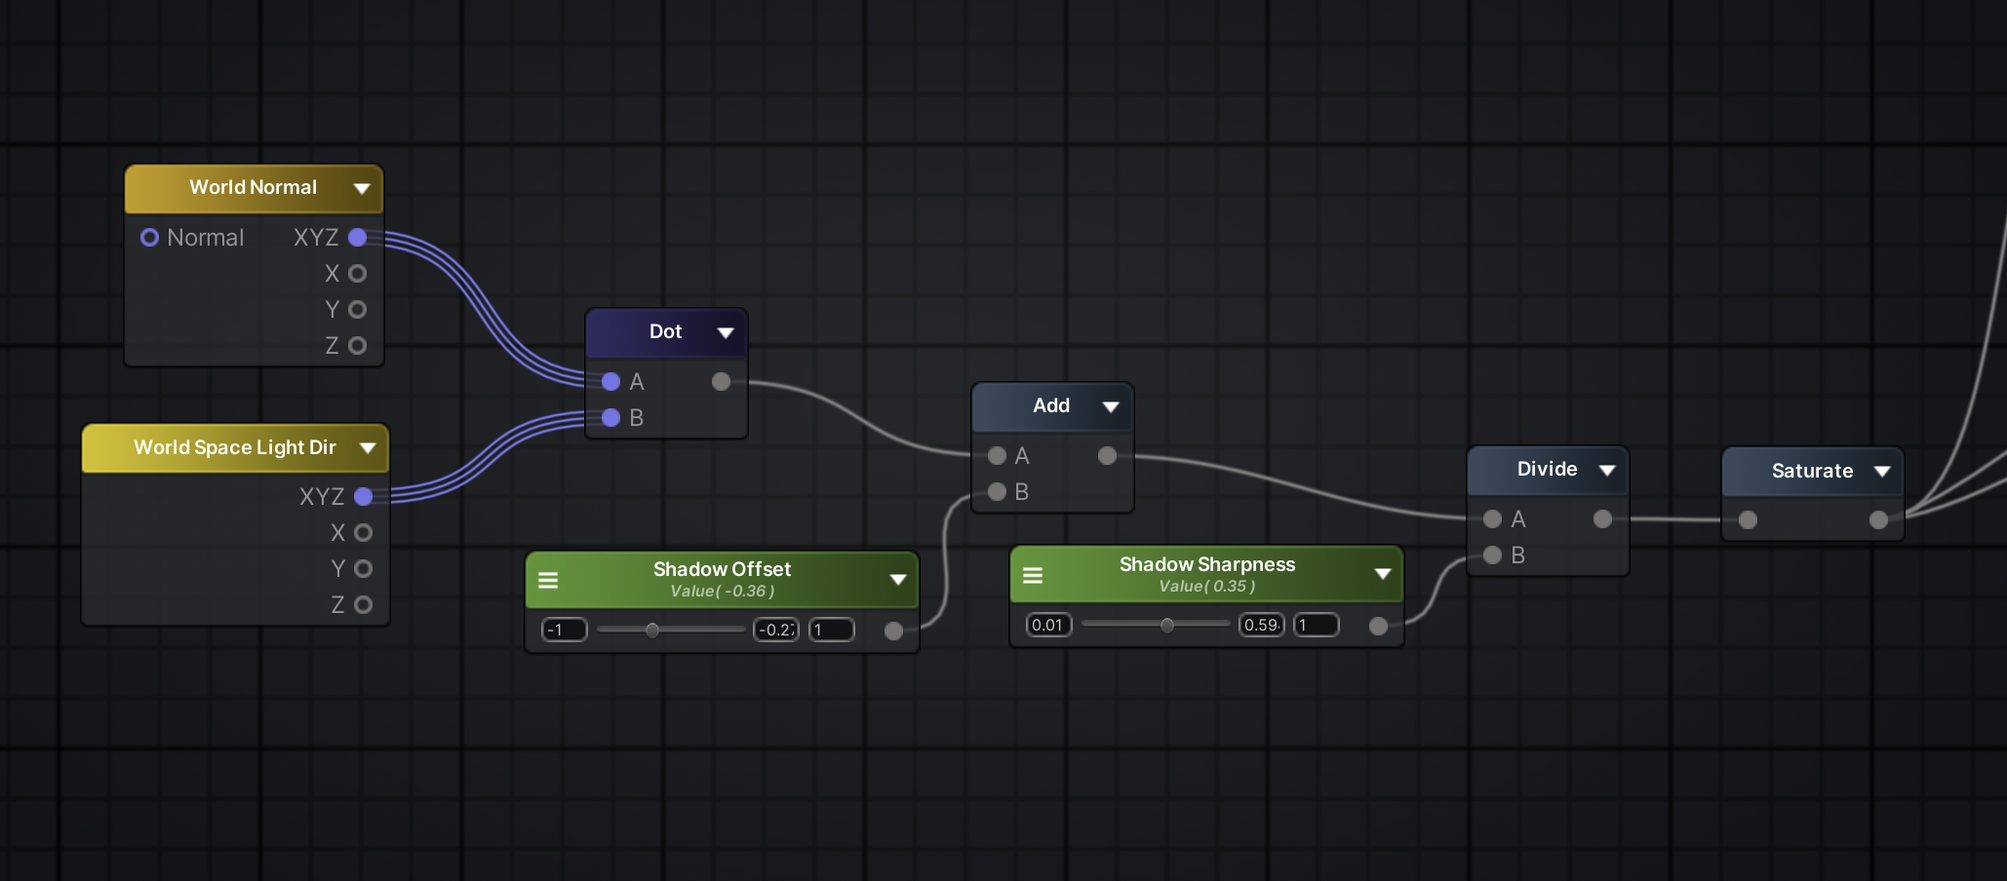Click the Shadow Offset output port
The height and width of the screenshot is (881, 2007).
(x=893, y=631)
